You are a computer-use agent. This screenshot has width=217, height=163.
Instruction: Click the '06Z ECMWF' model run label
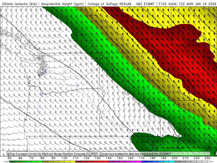point(145,4)
